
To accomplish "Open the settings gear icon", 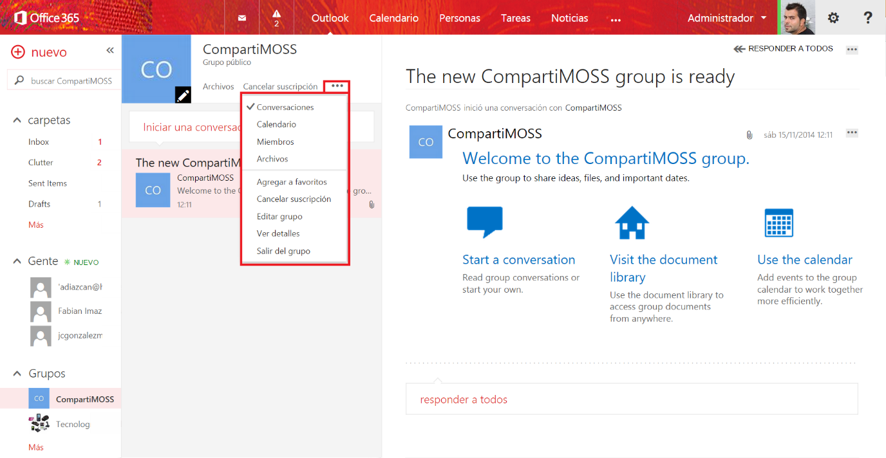I will point(833,18).
